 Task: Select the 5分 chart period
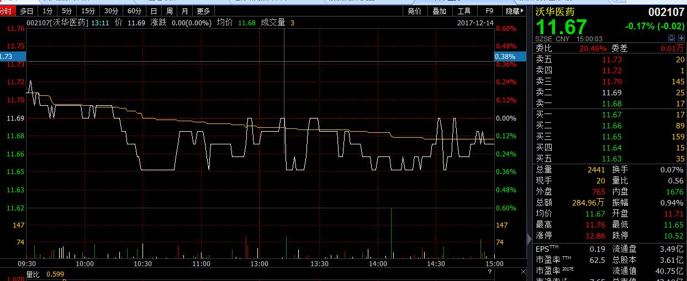tap(66, 10)
